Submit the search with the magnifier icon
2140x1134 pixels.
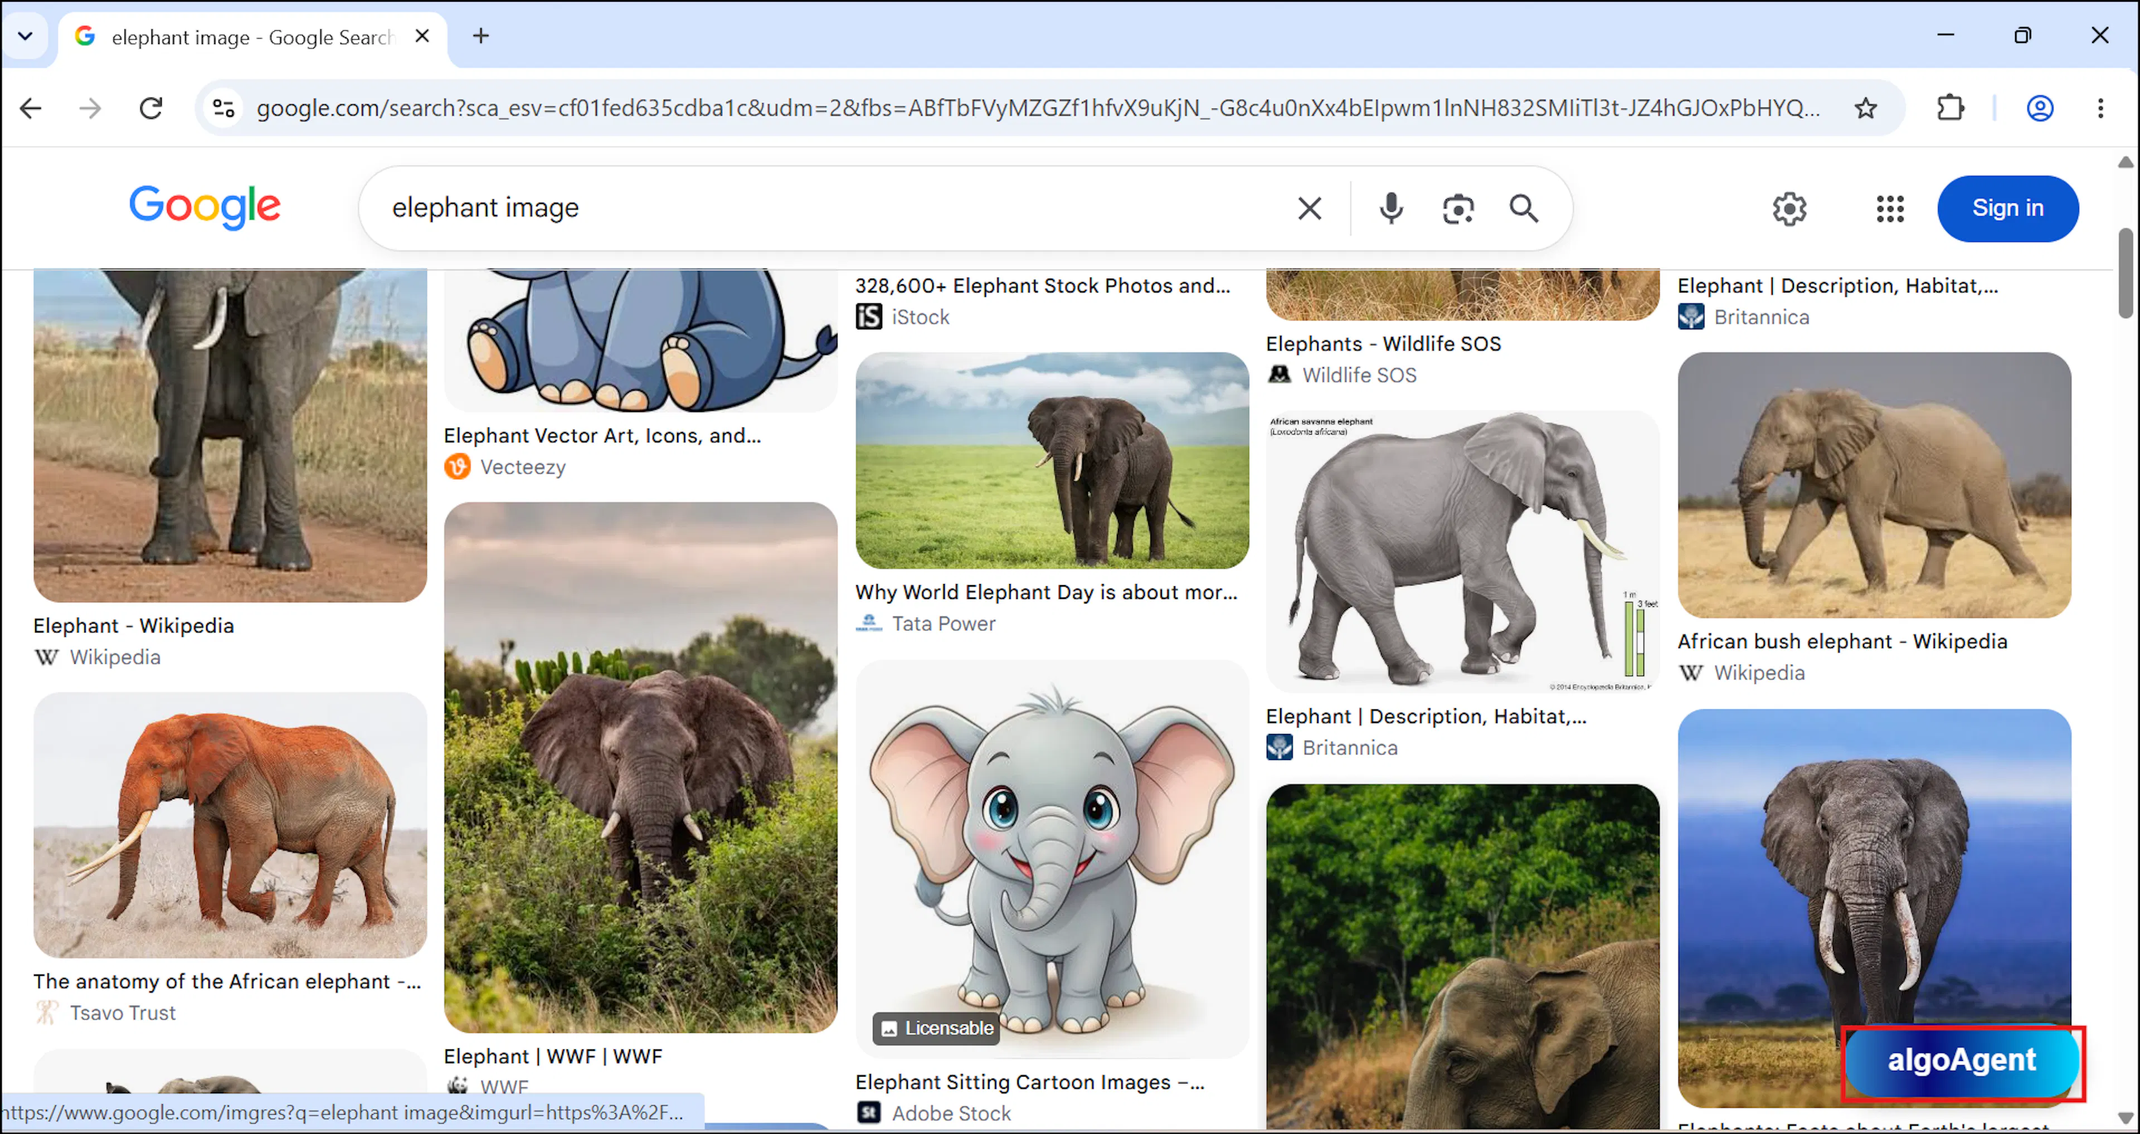pyautogui.click(x=1524, y=208)
